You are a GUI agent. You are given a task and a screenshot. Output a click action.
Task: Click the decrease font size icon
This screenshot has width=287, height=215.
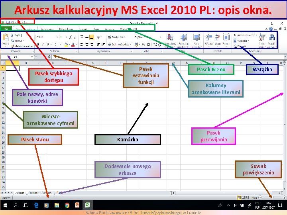(x=75, y=37)
